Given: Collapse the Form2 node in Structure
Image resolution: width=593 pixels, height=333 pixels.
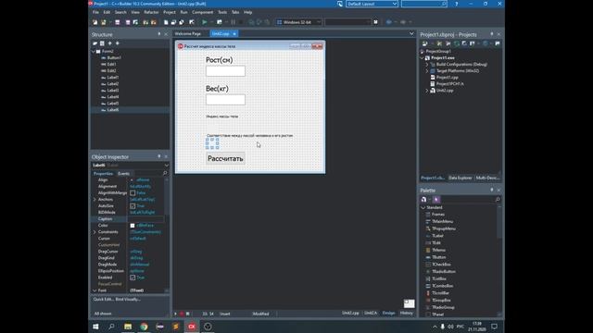Looking at the screenshot, I should 94,52.
